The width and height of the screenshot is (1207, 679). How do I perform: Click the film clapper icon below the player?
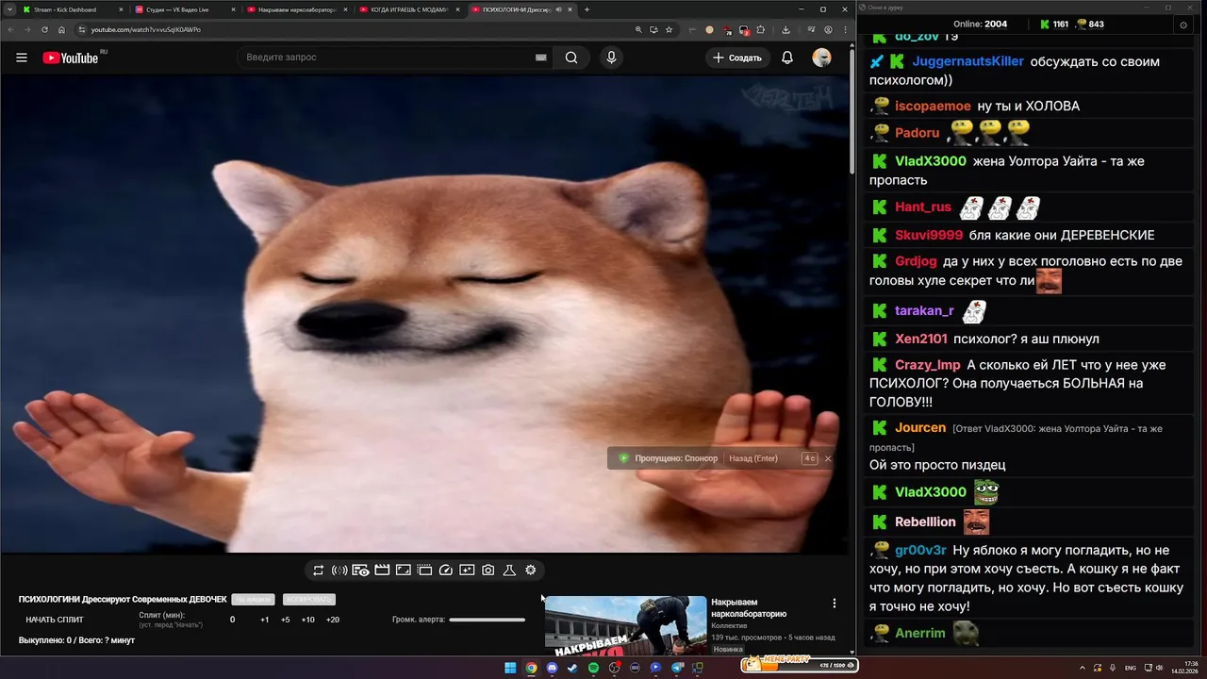(x=382, y=571)
